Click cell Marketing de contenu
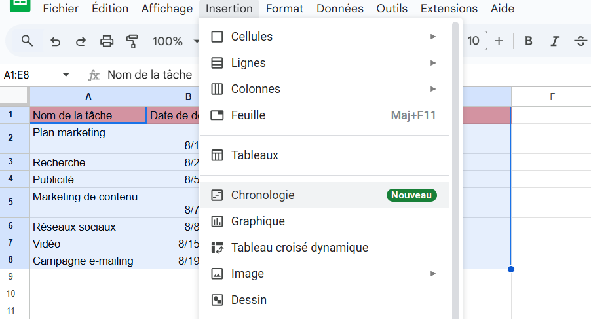Viewport: 591px width, 319px height. (88, 202)
